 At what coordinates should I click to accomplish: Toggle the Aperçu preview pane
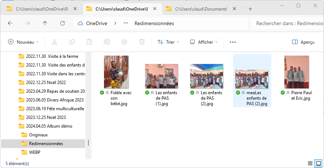pyautogui.click(x=303, y=42)
